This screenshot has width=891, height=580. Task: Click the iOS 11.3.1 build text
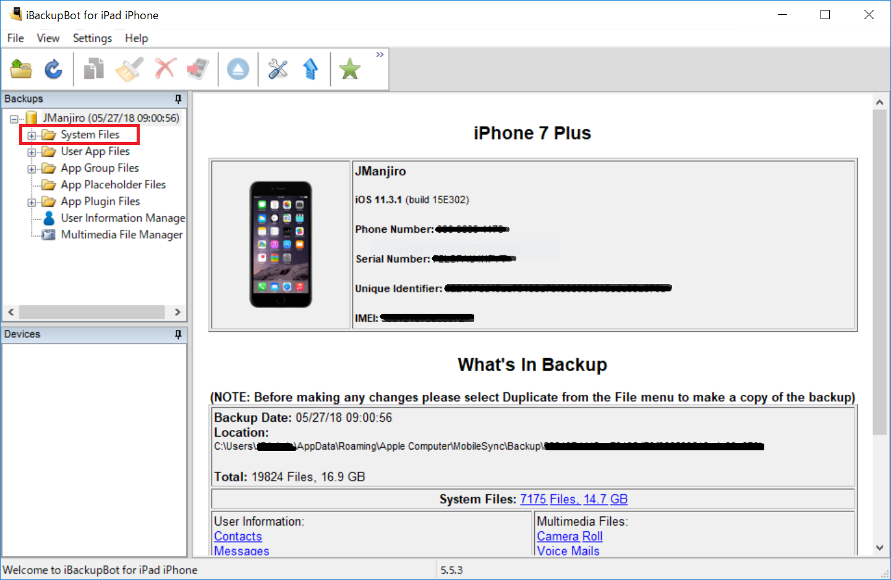[x=412, y=200]
